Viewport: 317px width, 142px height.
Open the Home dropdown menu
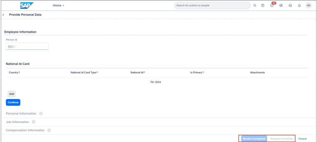59,6
